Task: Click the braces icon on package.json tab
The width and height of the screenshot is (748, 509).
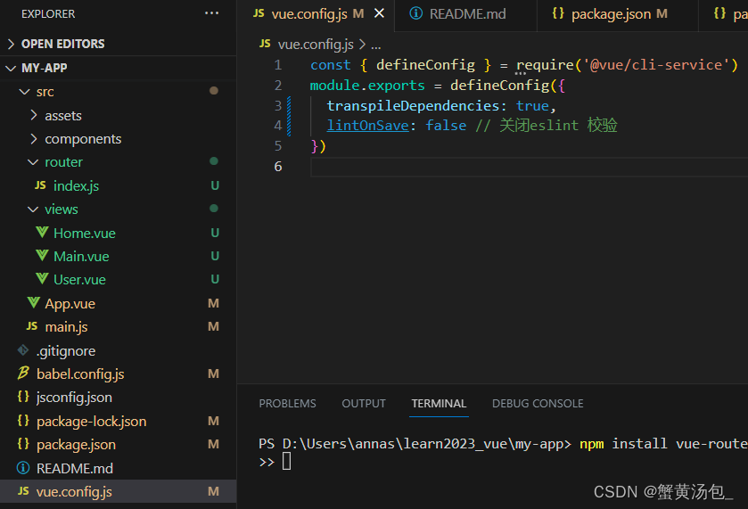Action: pos(558,13)
